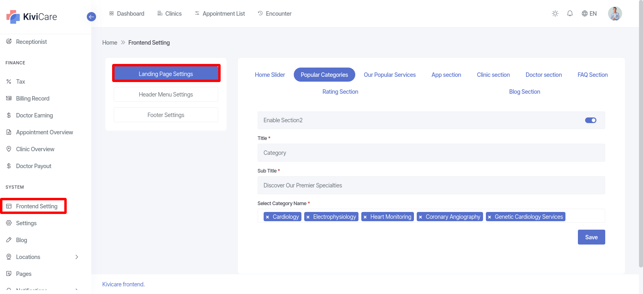Open Appointment List from top menu
643x294 pixels.
[x=220, y=14]
